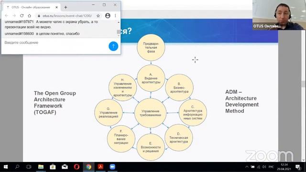
Task: Open the Windows Start menu
Action: pyautogui.click(x=6, y=167)
